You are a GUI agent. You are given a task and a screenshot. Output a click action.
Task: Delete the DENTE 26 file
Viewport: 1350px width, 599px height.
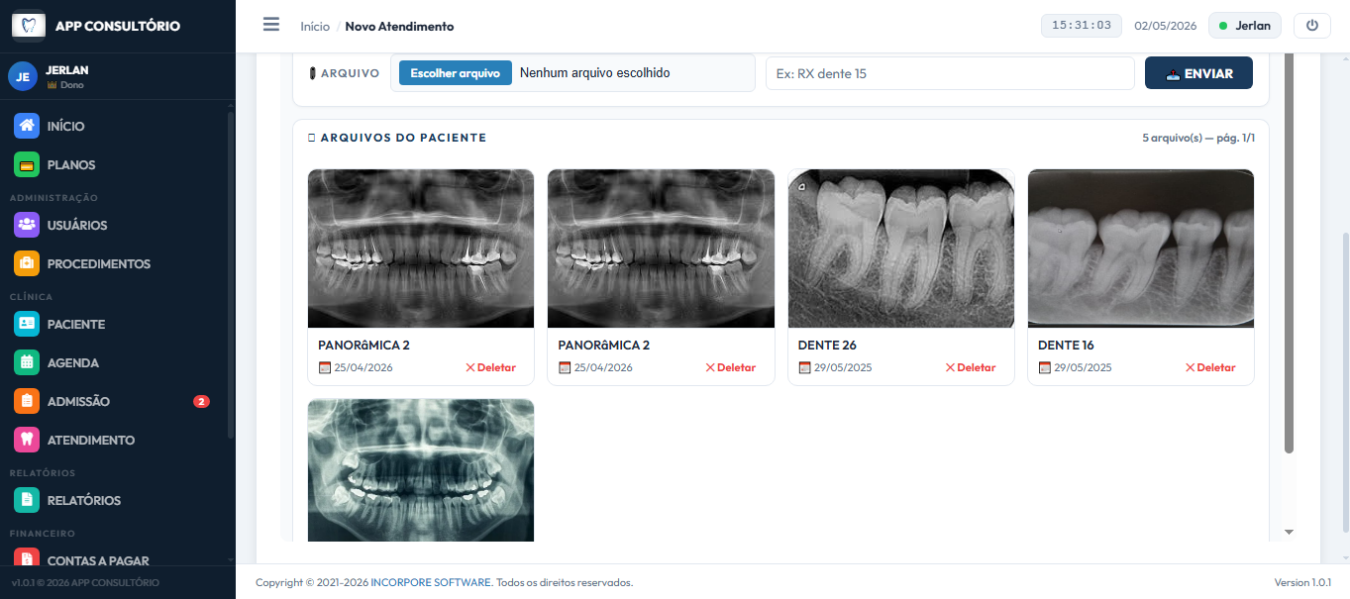click(x=971, y=367)
